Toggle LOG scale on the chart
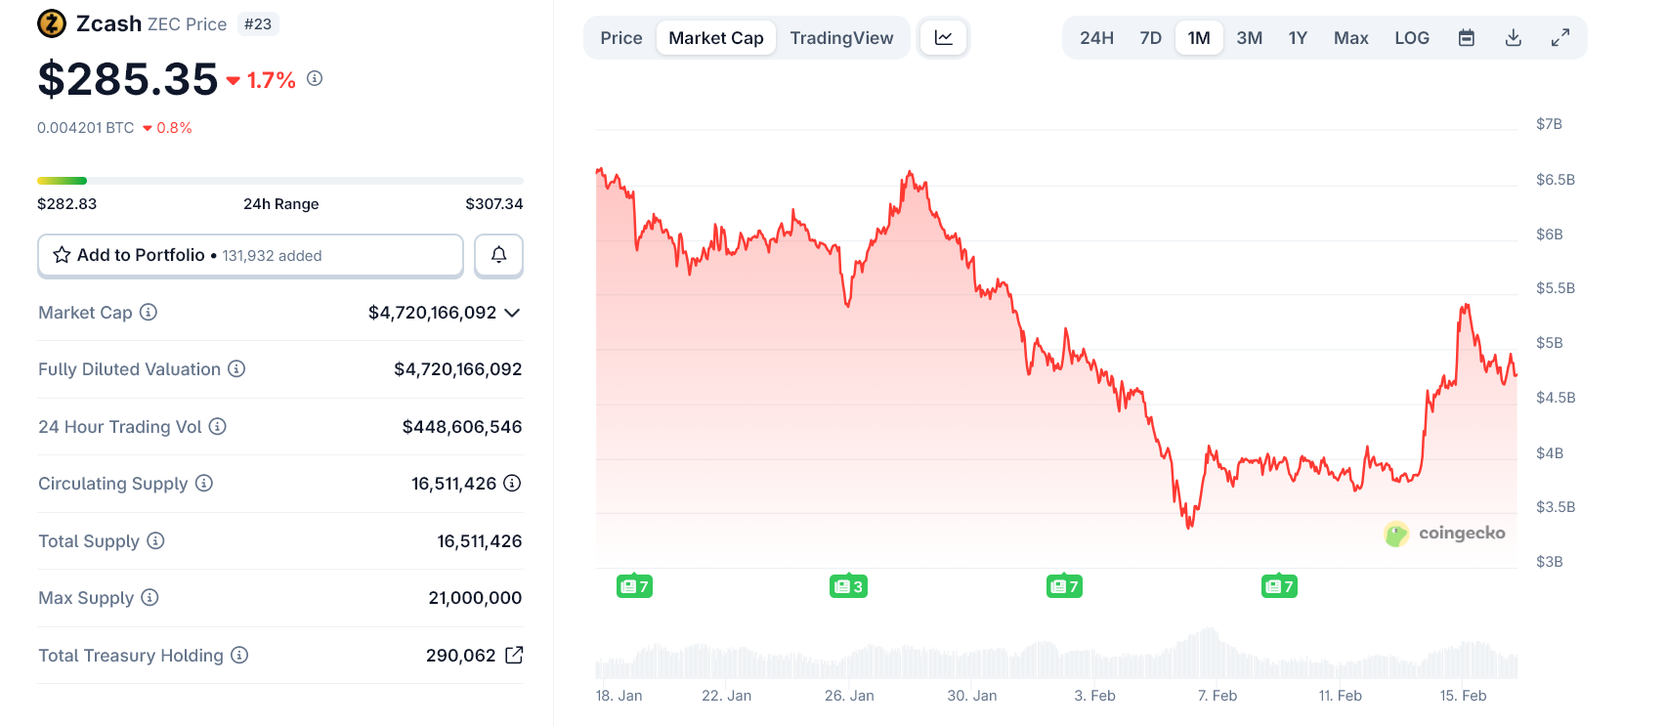Screen dimensions: 1666x726 pos(1411,37)
